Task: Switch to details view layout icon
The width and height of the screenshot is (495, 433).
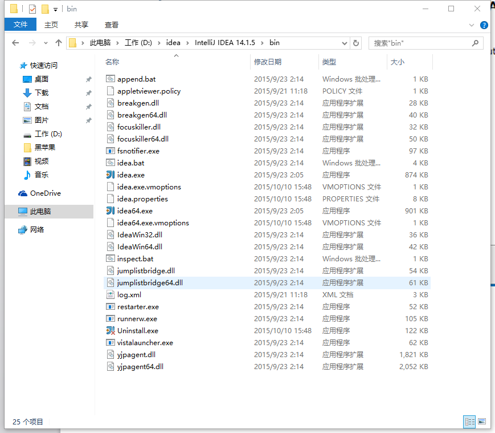Action: [x=469, y=422]
